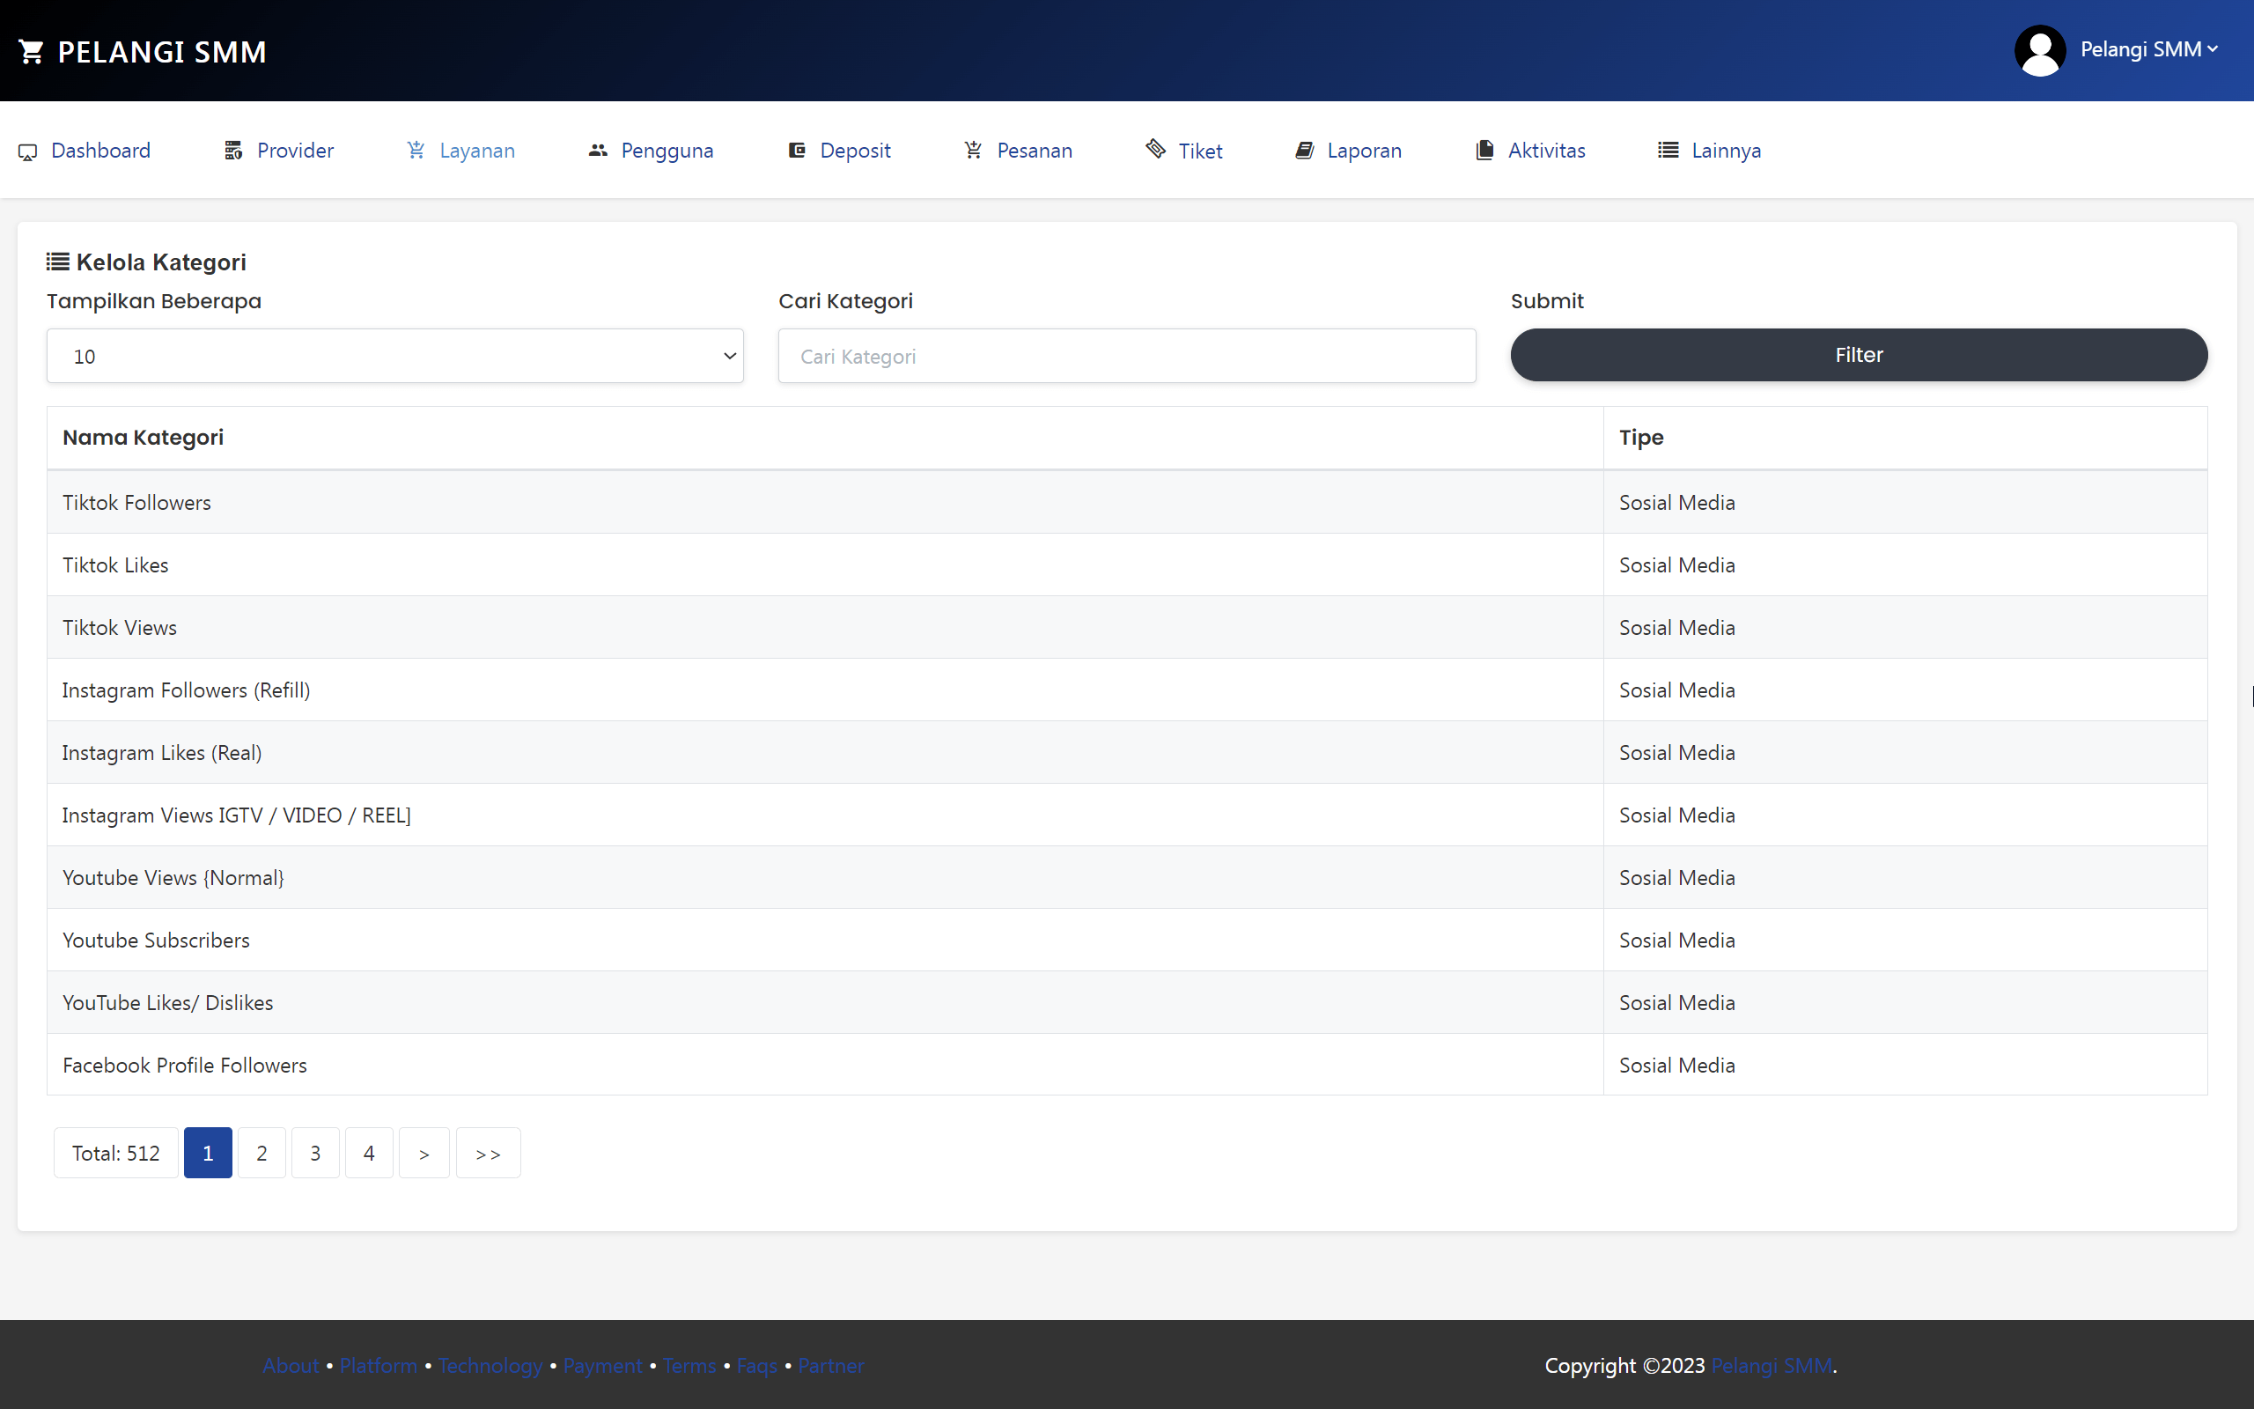Select the Dashboard monitor icon
The width and height of the screenshot is (2254, 1409).
click(28, 150)
